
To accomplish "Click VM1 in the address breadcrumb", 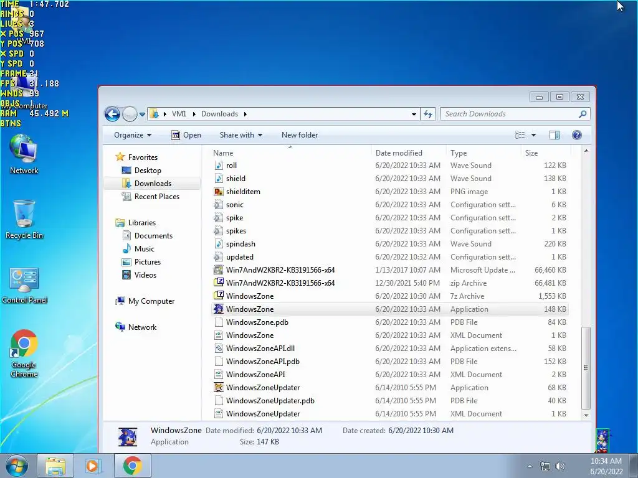I will click(179, 115).
